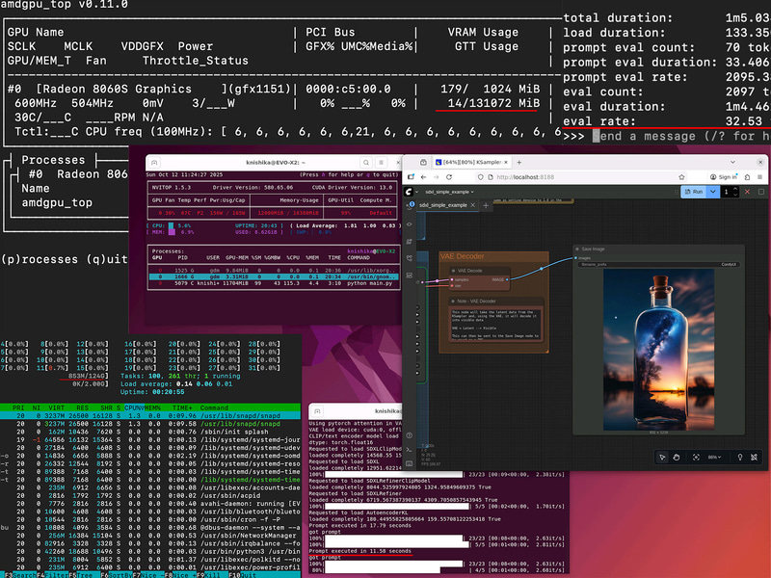Open the dropdown arrow beside Run
Viewport: 771px width, 578px height.
pos(712,192)
